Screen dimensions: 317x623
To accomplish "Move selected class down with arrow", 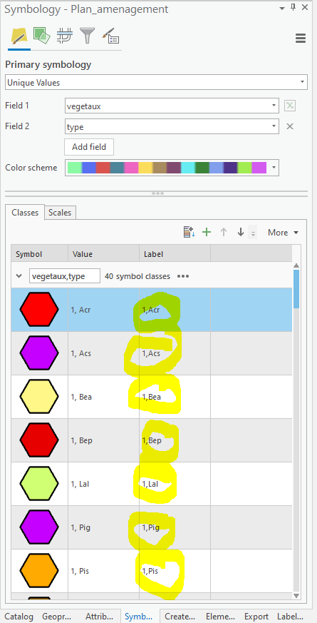I will pos(241,232).
